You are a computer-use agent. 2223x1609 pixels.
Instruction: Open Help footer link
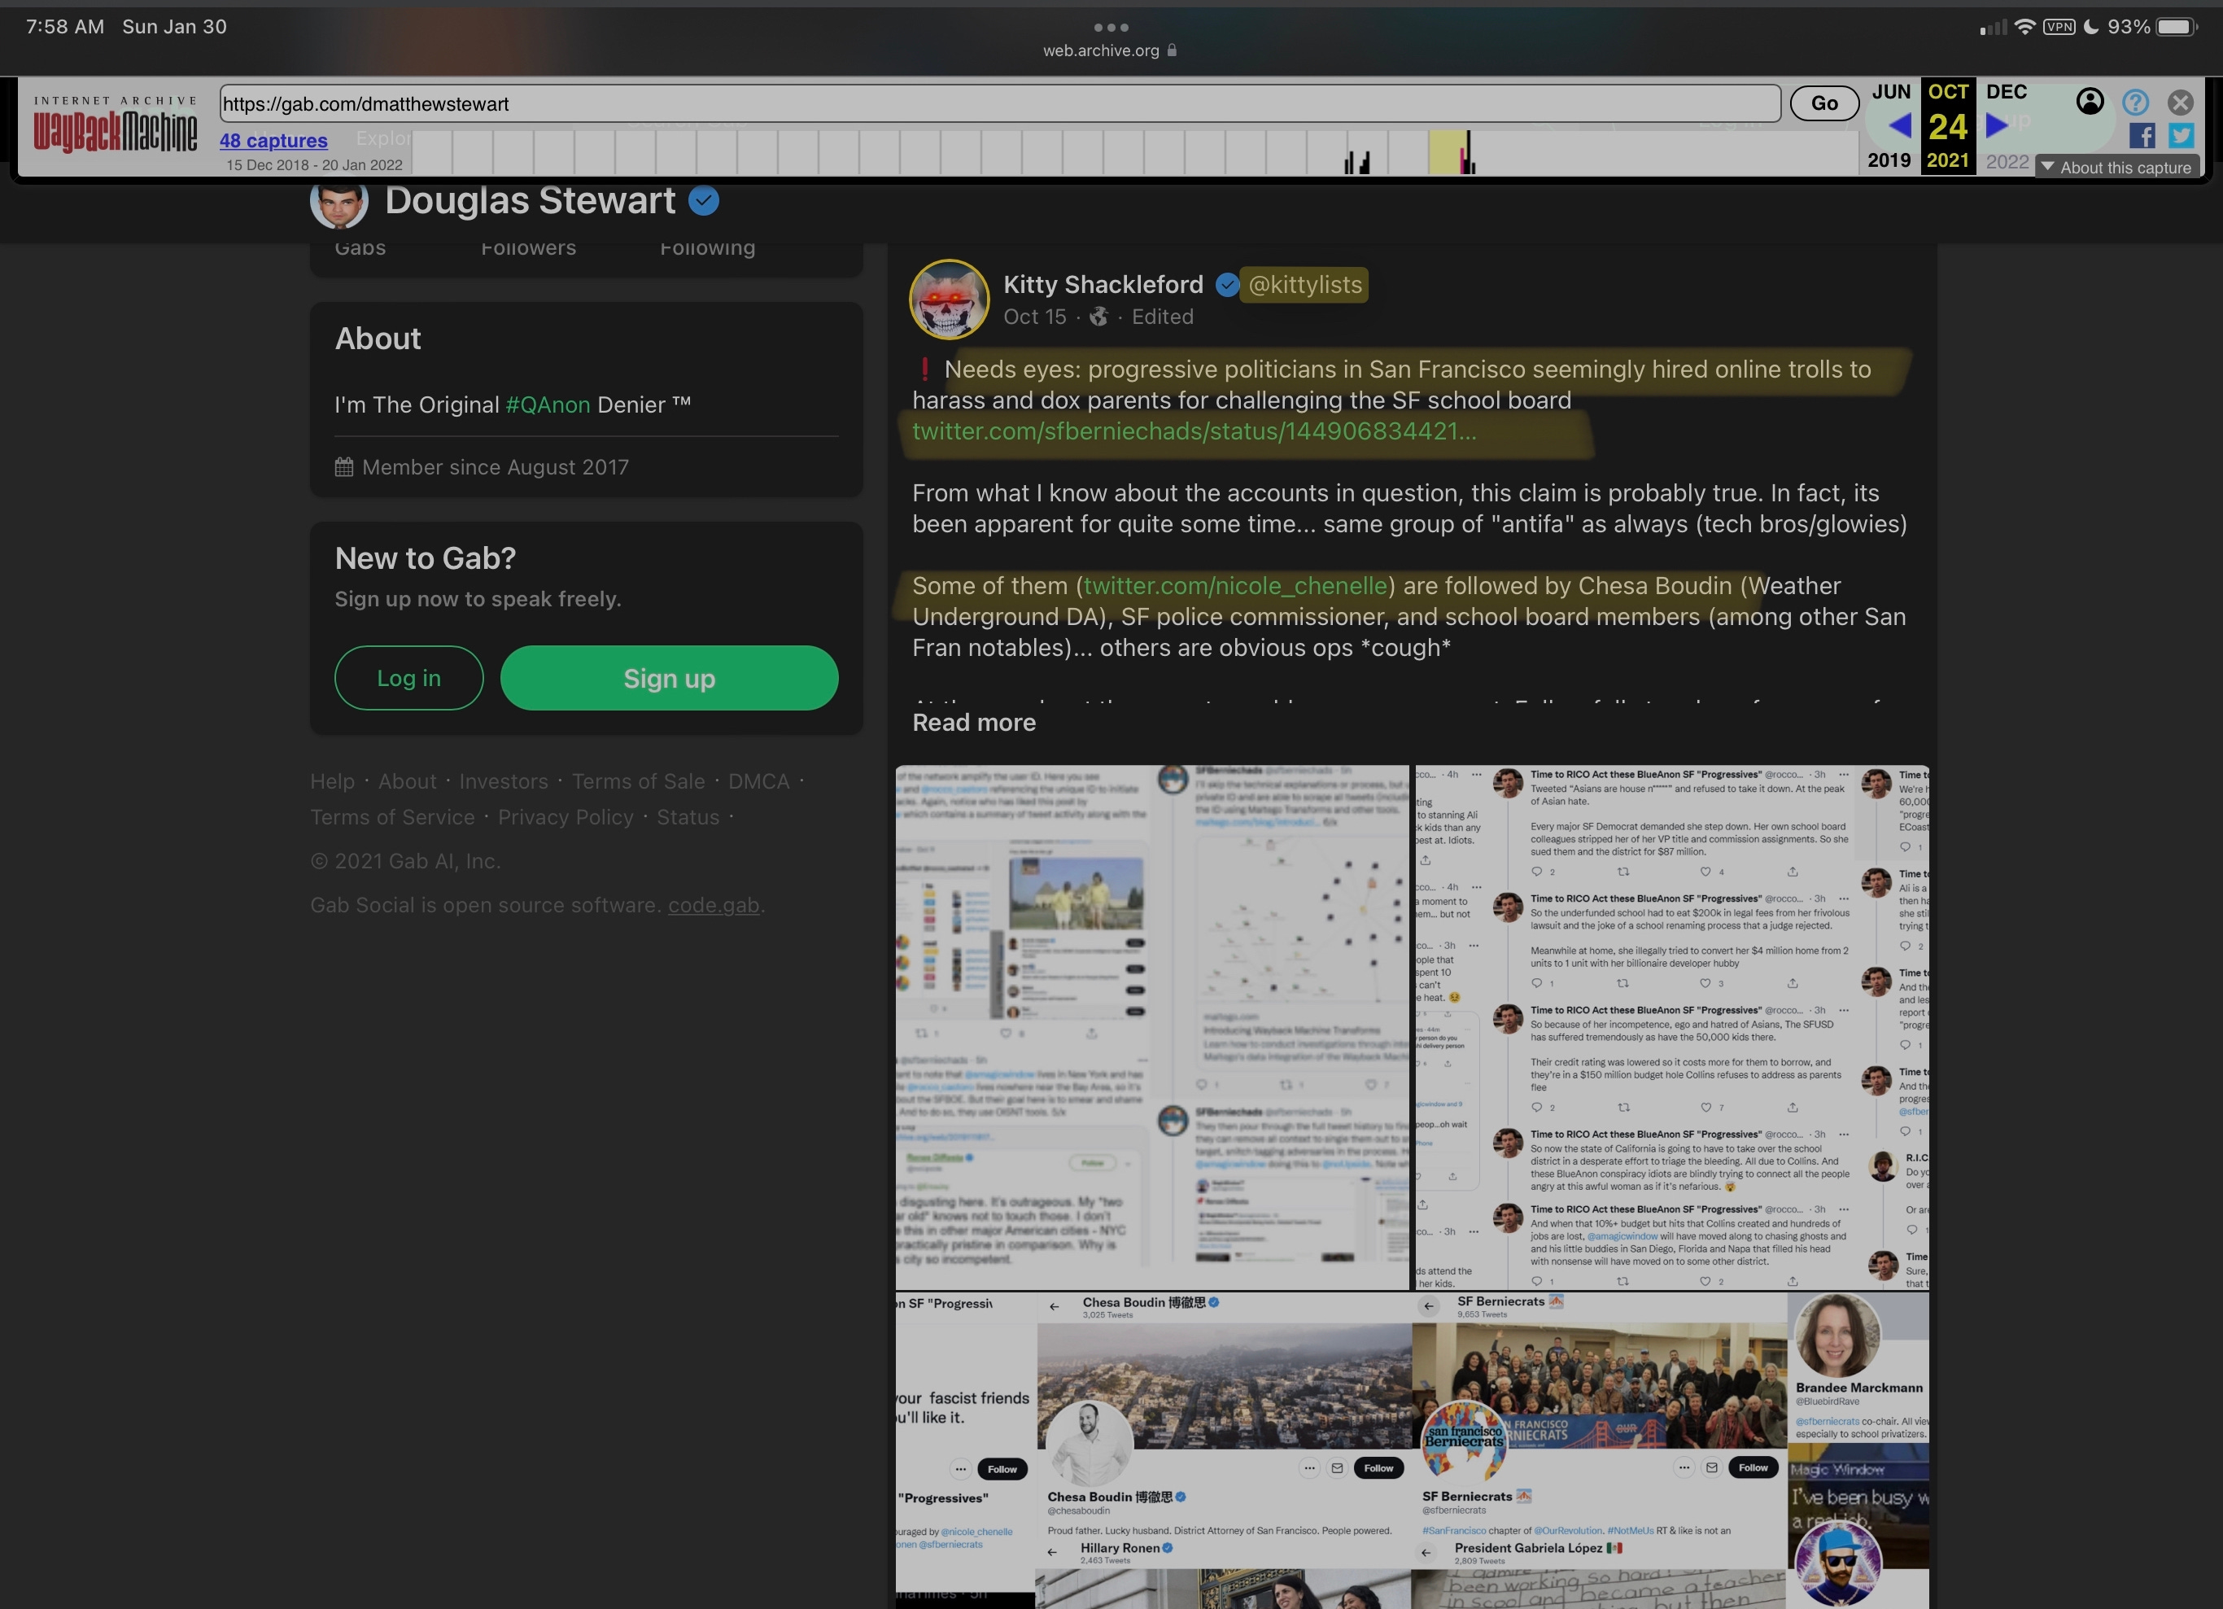pyautogui.click(x=332, y=781)
